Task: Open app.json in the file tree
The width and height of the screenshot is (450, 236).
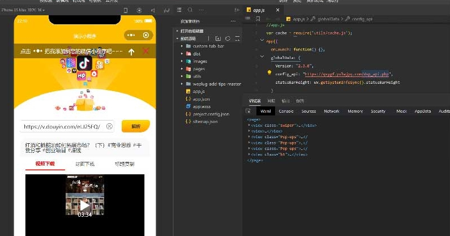Action: click(201, 99)
